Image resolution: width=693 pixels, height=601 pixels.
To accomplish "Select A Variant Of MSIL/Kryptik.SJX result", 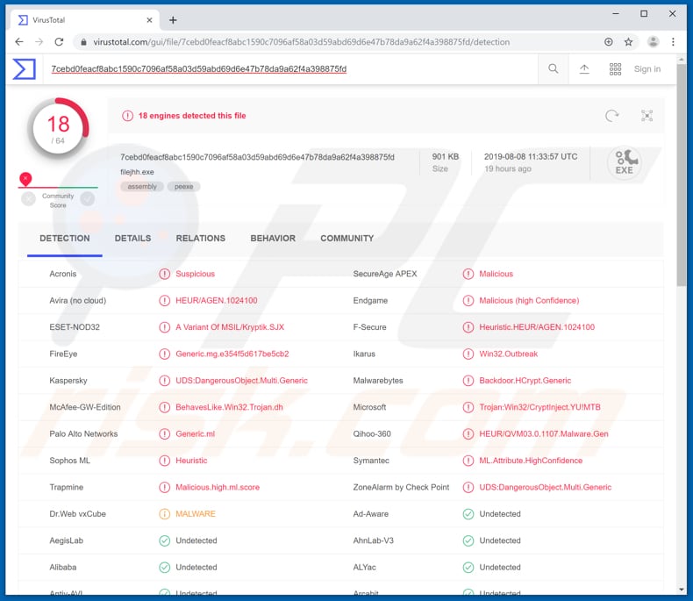I will [x=230, y=327].
